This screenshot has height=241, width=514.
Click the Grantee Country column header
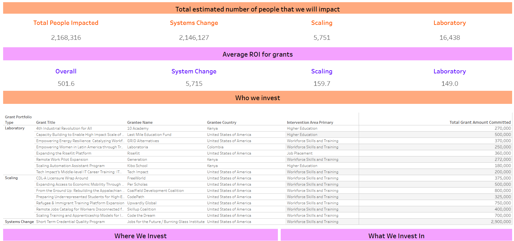pos(221,123)
